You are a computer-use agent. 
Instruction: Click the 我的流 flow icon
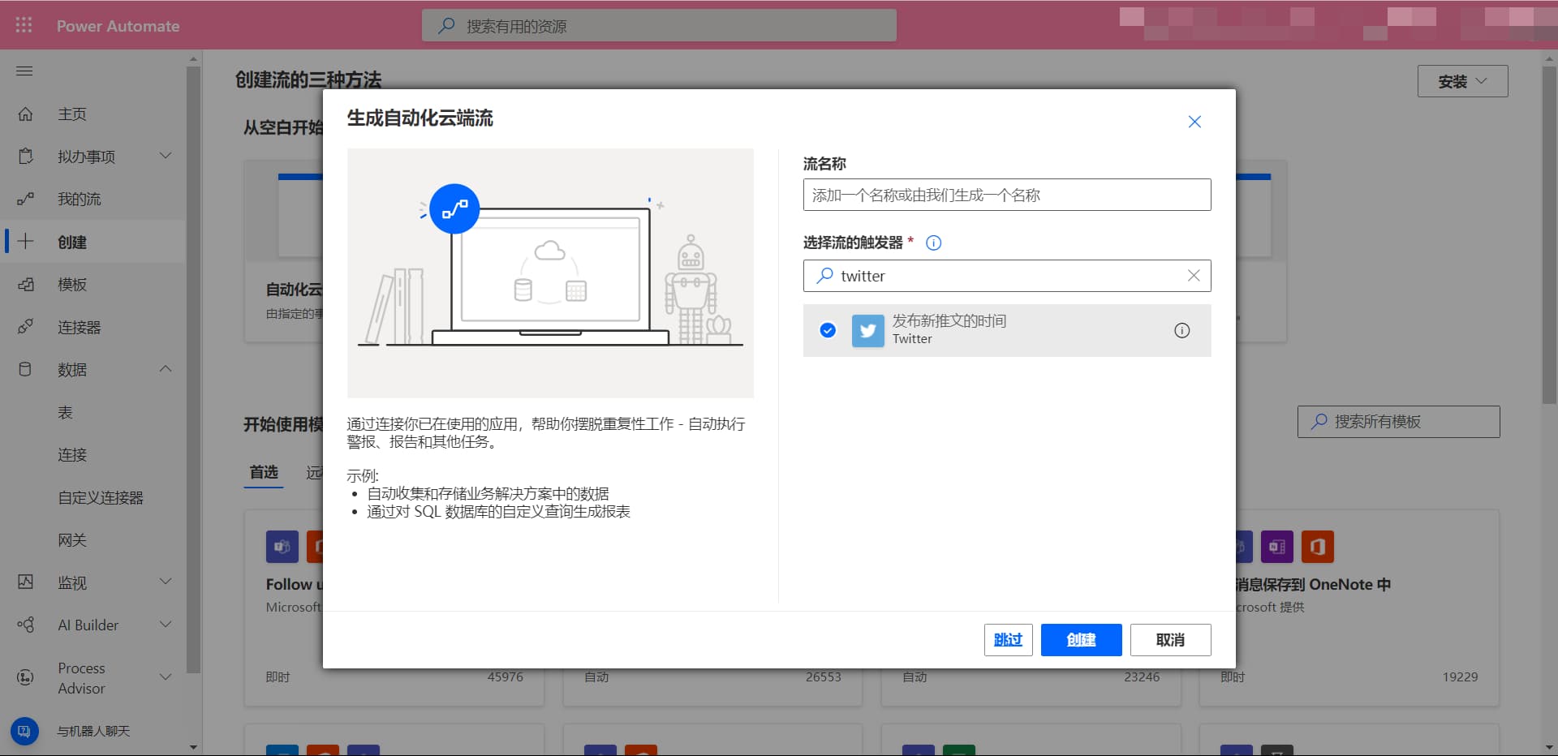tap(25, 199)
